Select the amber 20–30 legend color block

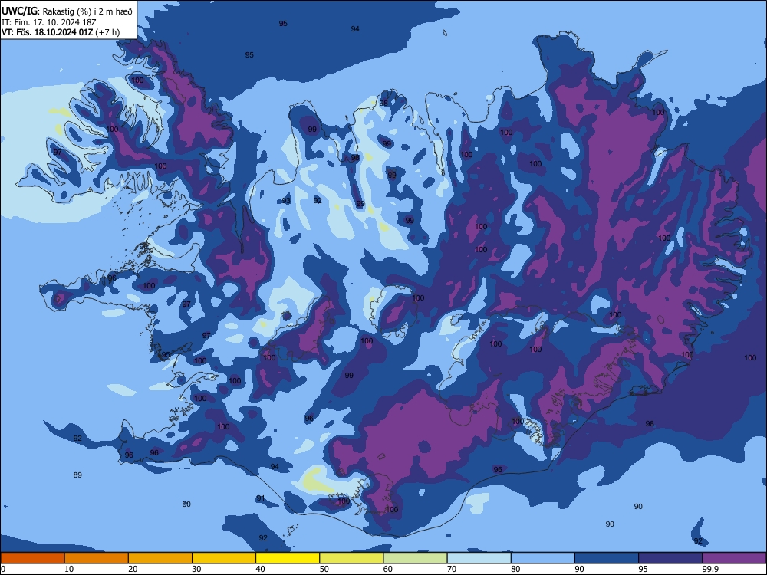pos(160,558)
